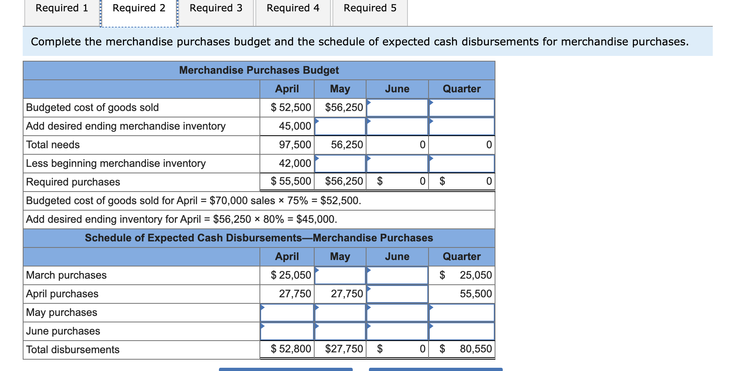Open the blue marker on Quarter beginning inventory cell
Screen dimensions: 746x371
tap(431, 158)
